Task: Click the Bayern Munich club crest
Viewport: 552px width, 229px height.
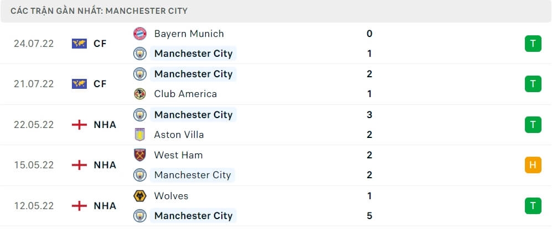Action: point(140,34)
